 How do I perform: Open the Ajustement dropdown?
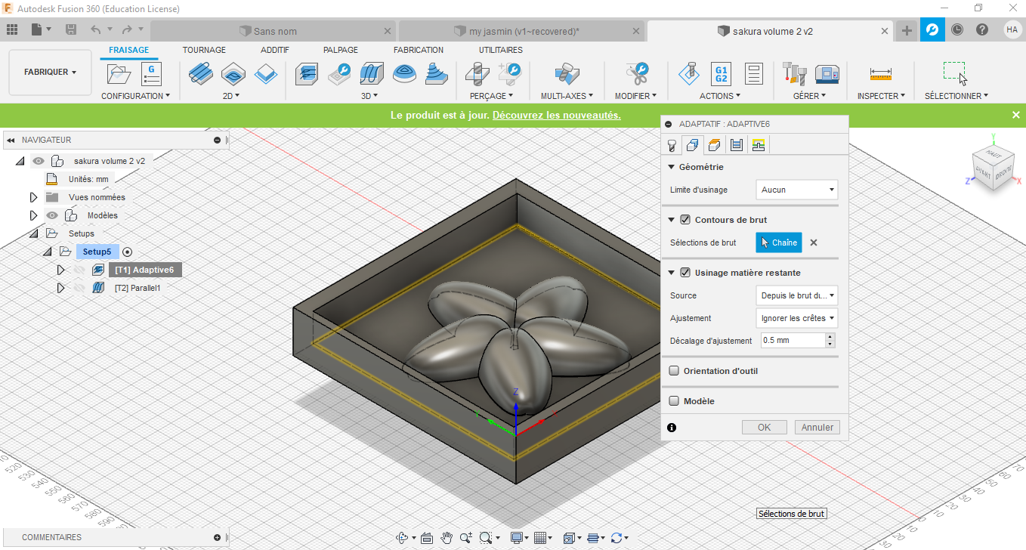pos(796,318)
